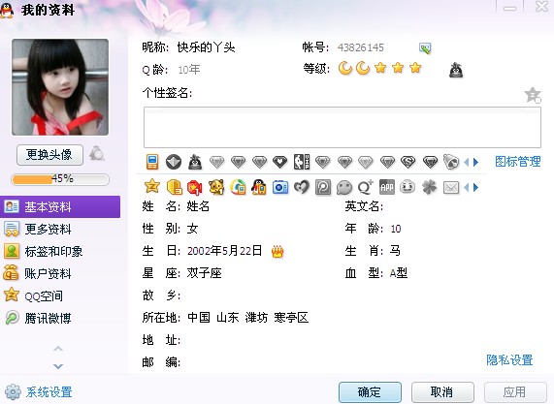Screen dimensions: 554x404
Task: Click the NBA VIP icon
Action: 302,162
